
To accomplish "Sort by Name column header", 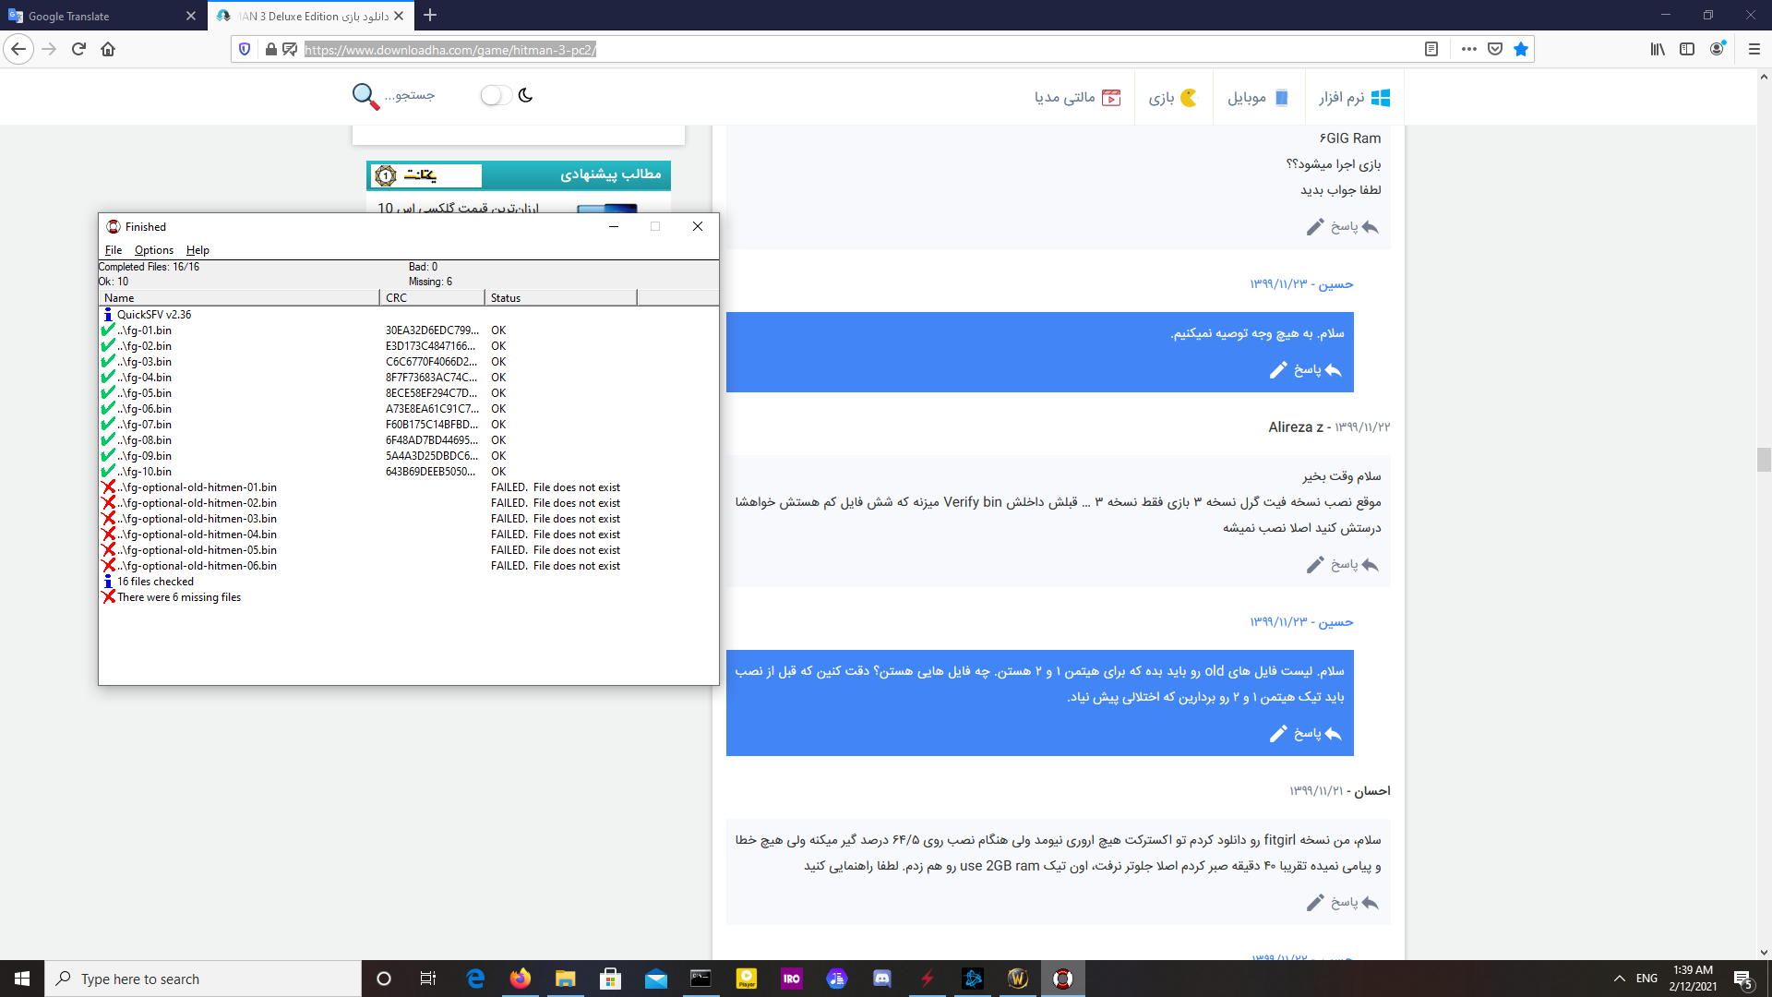I will [x=239, y=298].
